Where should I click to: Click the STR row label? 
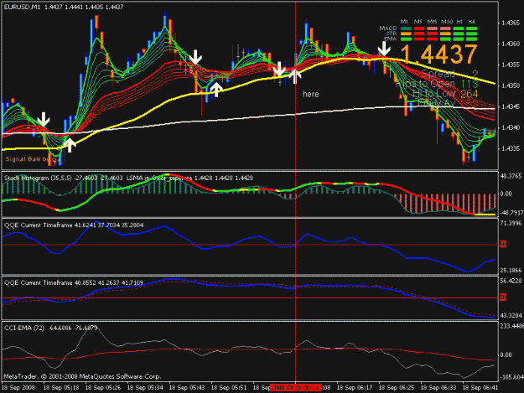click(392, 34)
